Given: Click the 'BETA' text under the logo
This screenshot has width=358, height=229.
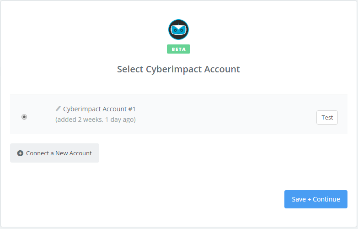Looking at the screenshot, I should (179, 49).
